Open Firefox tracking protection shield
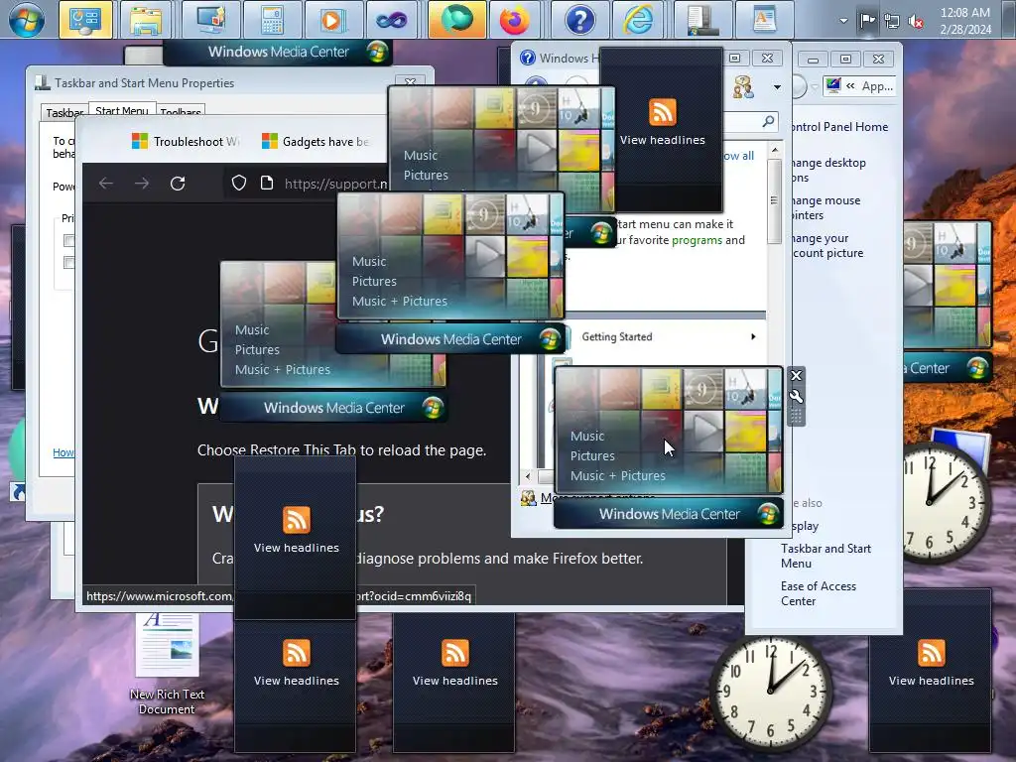 (x=239, y=183)
